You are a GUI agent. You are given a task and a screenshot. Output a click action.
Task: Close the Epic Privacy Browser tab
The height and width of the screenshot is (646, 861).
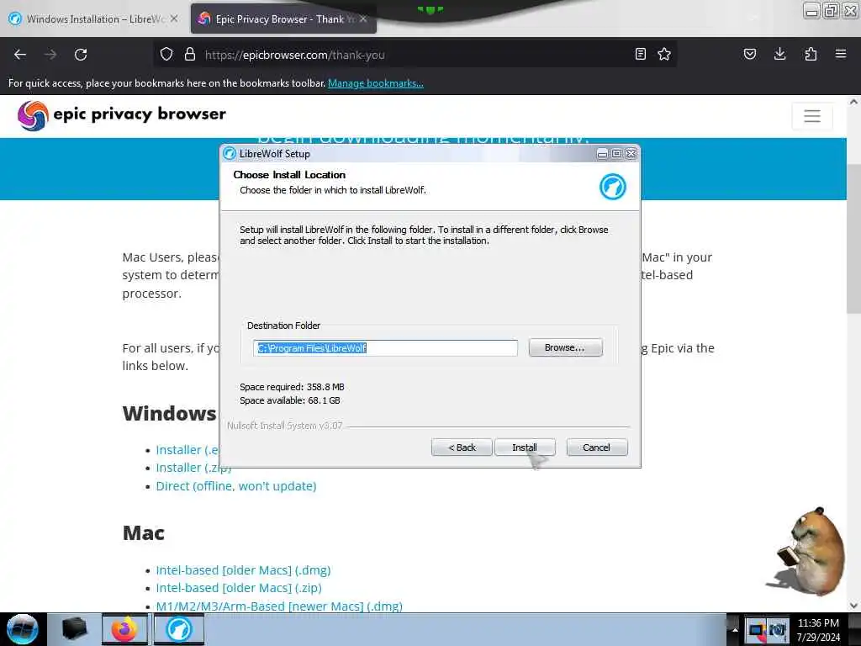[363, 19]
